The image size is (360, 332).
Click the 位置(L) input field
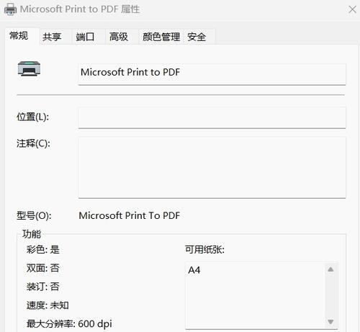pyautogui.click(x=212, y=117)
